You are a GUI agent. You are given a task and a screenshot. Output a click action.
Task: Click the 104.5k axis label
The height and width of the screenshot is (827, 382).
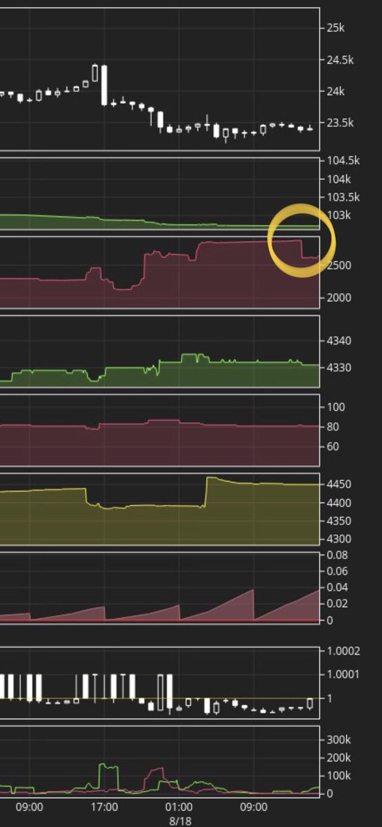pos(343,161)
